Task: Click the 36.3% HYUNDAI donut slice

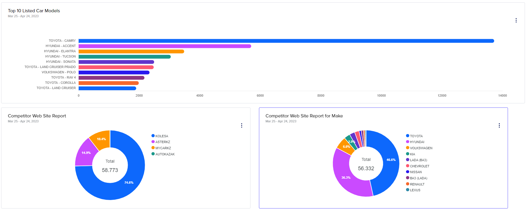Action: 346,178
